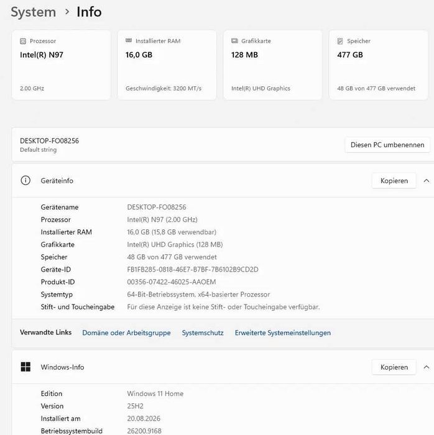Select the Systemtyp 64-Bit-Betriebssystem value
434x435 pixels.
click(198, 295)
